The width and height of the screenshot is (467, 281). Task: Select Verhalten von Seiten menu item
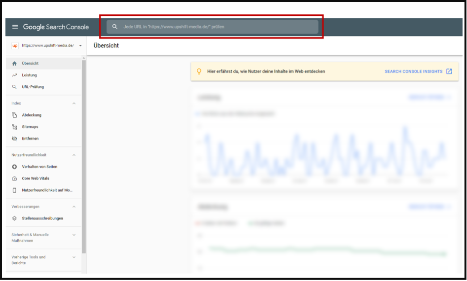[x=39, y=167]
